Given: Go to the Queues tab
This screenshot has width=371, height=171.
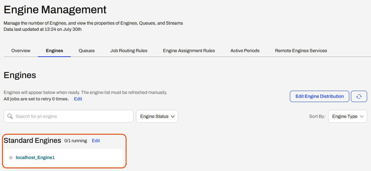Looking at the screenshot, I should [87, 51].
